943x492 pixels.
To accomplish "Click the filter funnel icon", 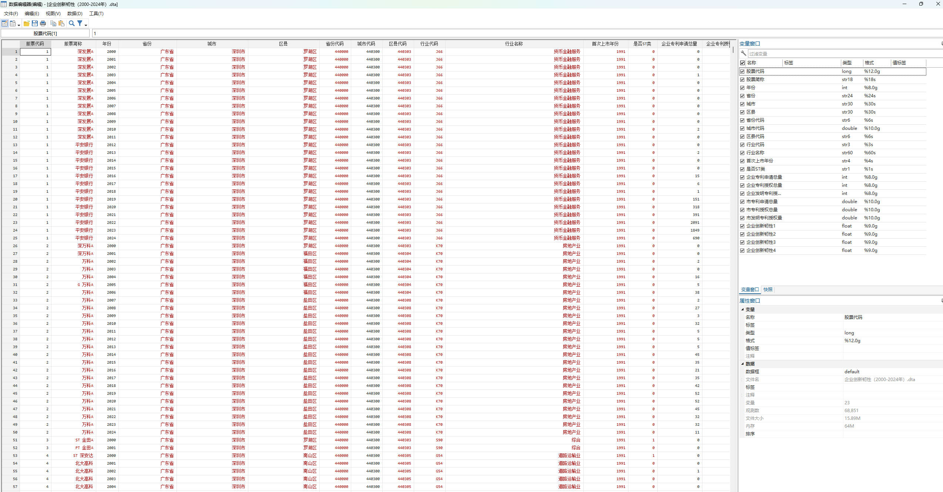I will pyautogui.click(x=80, y=23).
